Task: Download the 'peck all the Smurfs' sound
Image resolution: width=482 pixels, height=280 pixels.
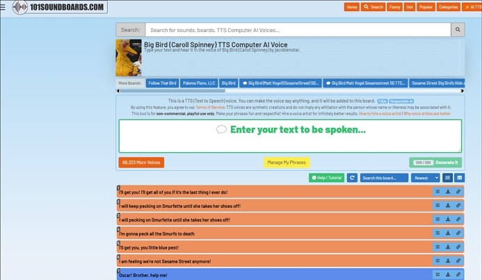Action: (448, 233)
